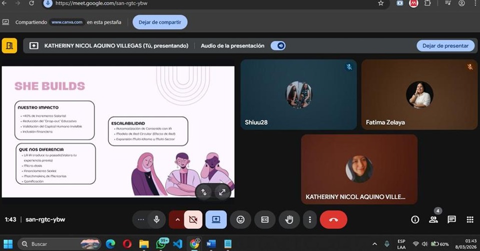This screenshot has height=251, width=480.
Task: Open meeting details info icon
Action: (415, 220)
